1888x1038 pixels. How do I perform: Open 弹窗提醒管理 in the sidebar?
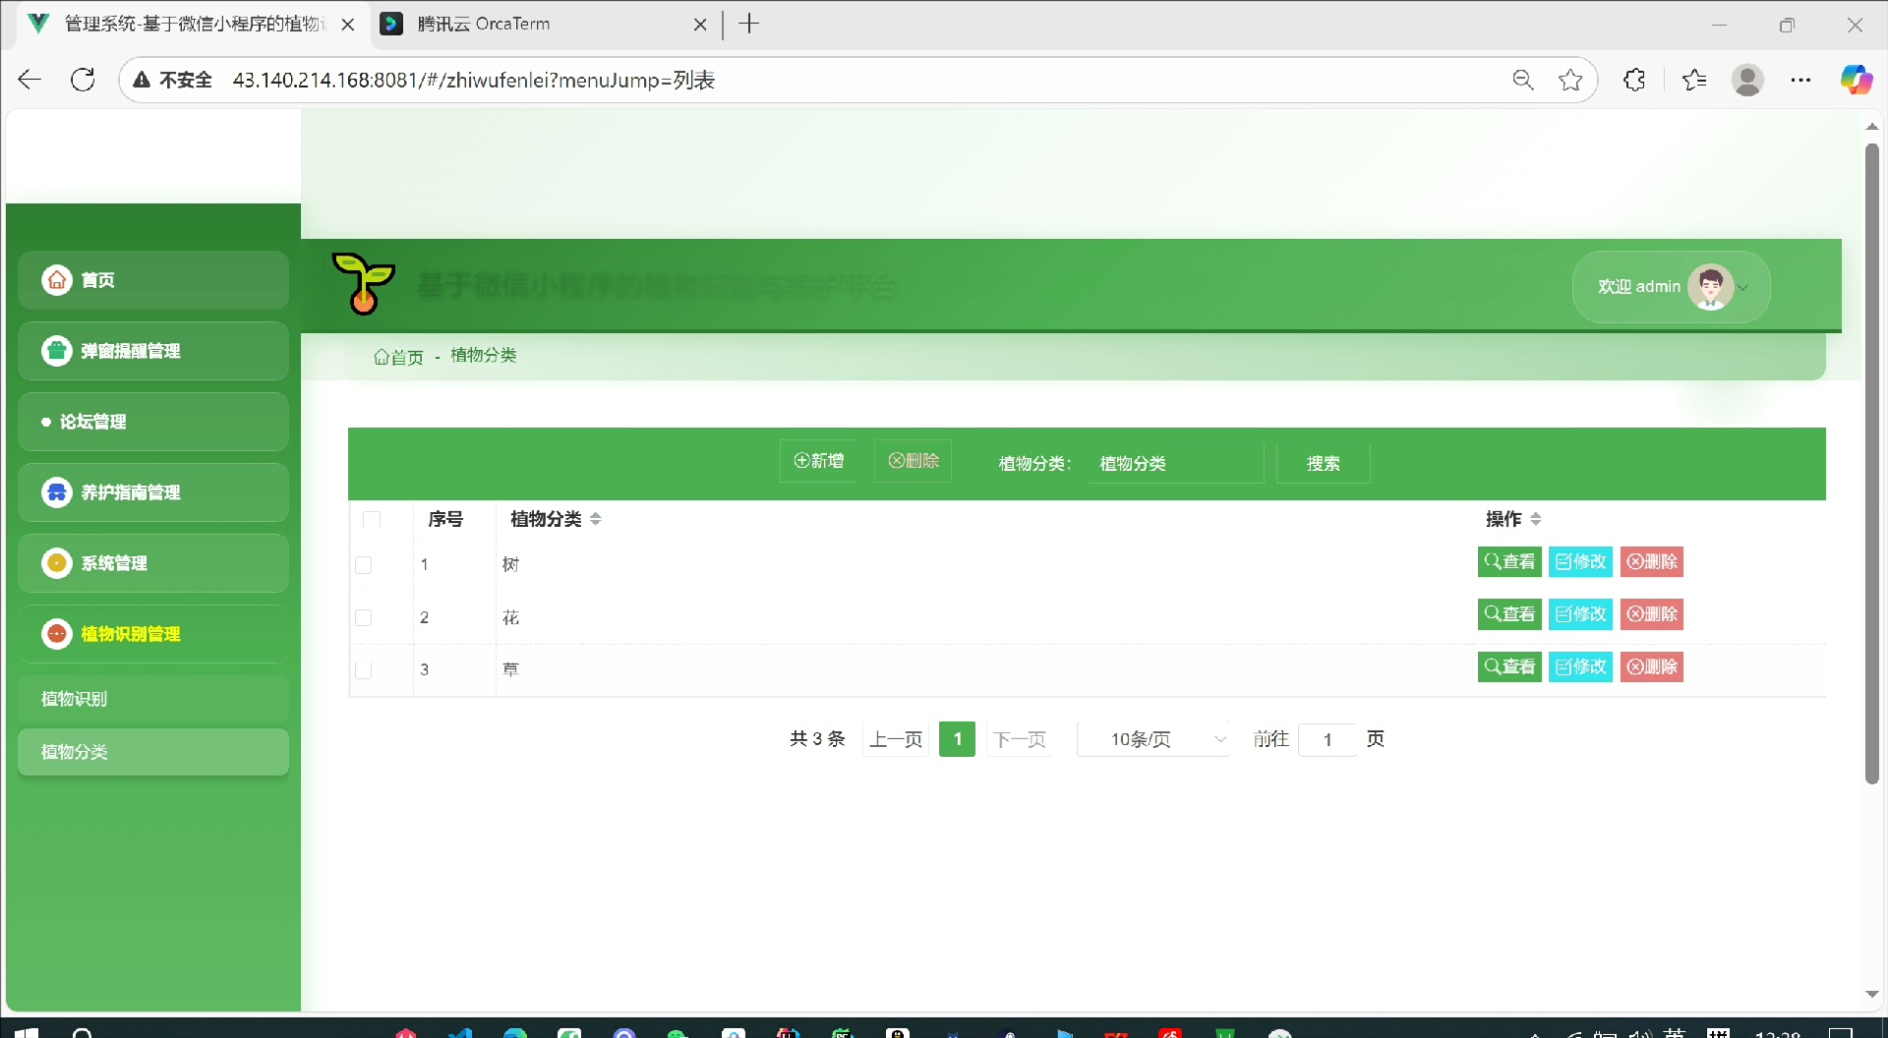click(153, 351)
